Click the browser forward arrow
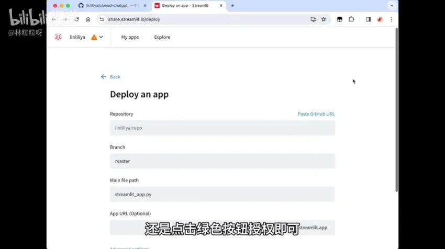 tap(65, 19)
